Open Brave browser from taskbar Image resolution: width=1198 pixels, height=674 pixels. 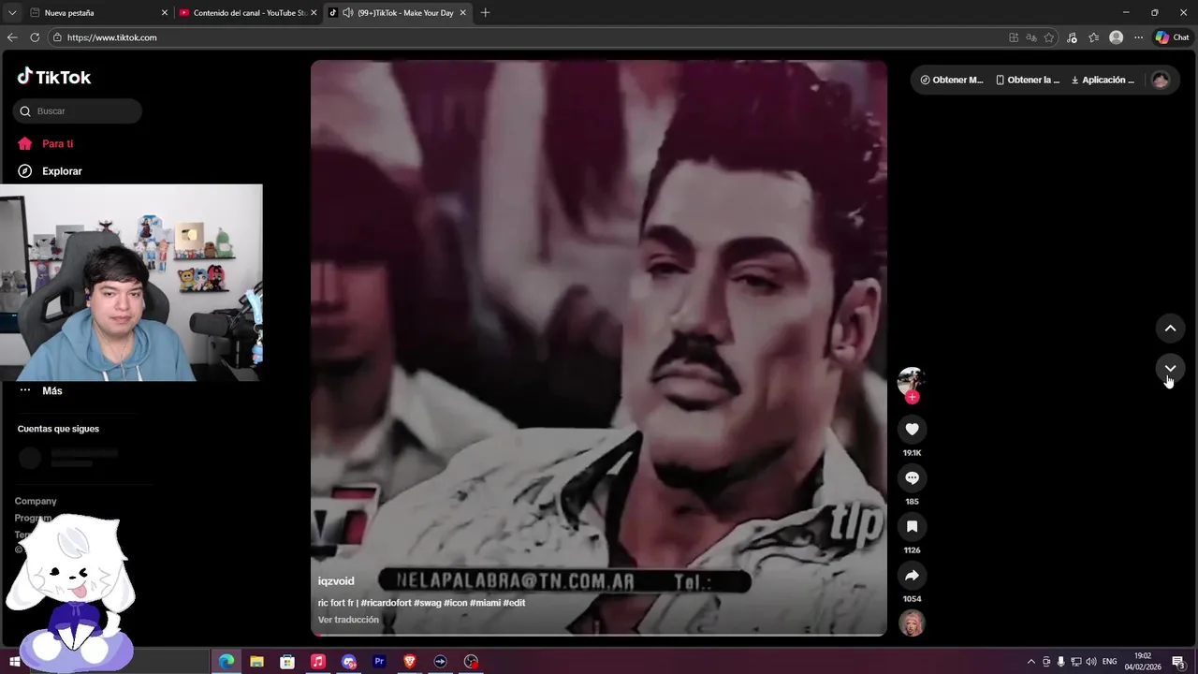(410, 662)
